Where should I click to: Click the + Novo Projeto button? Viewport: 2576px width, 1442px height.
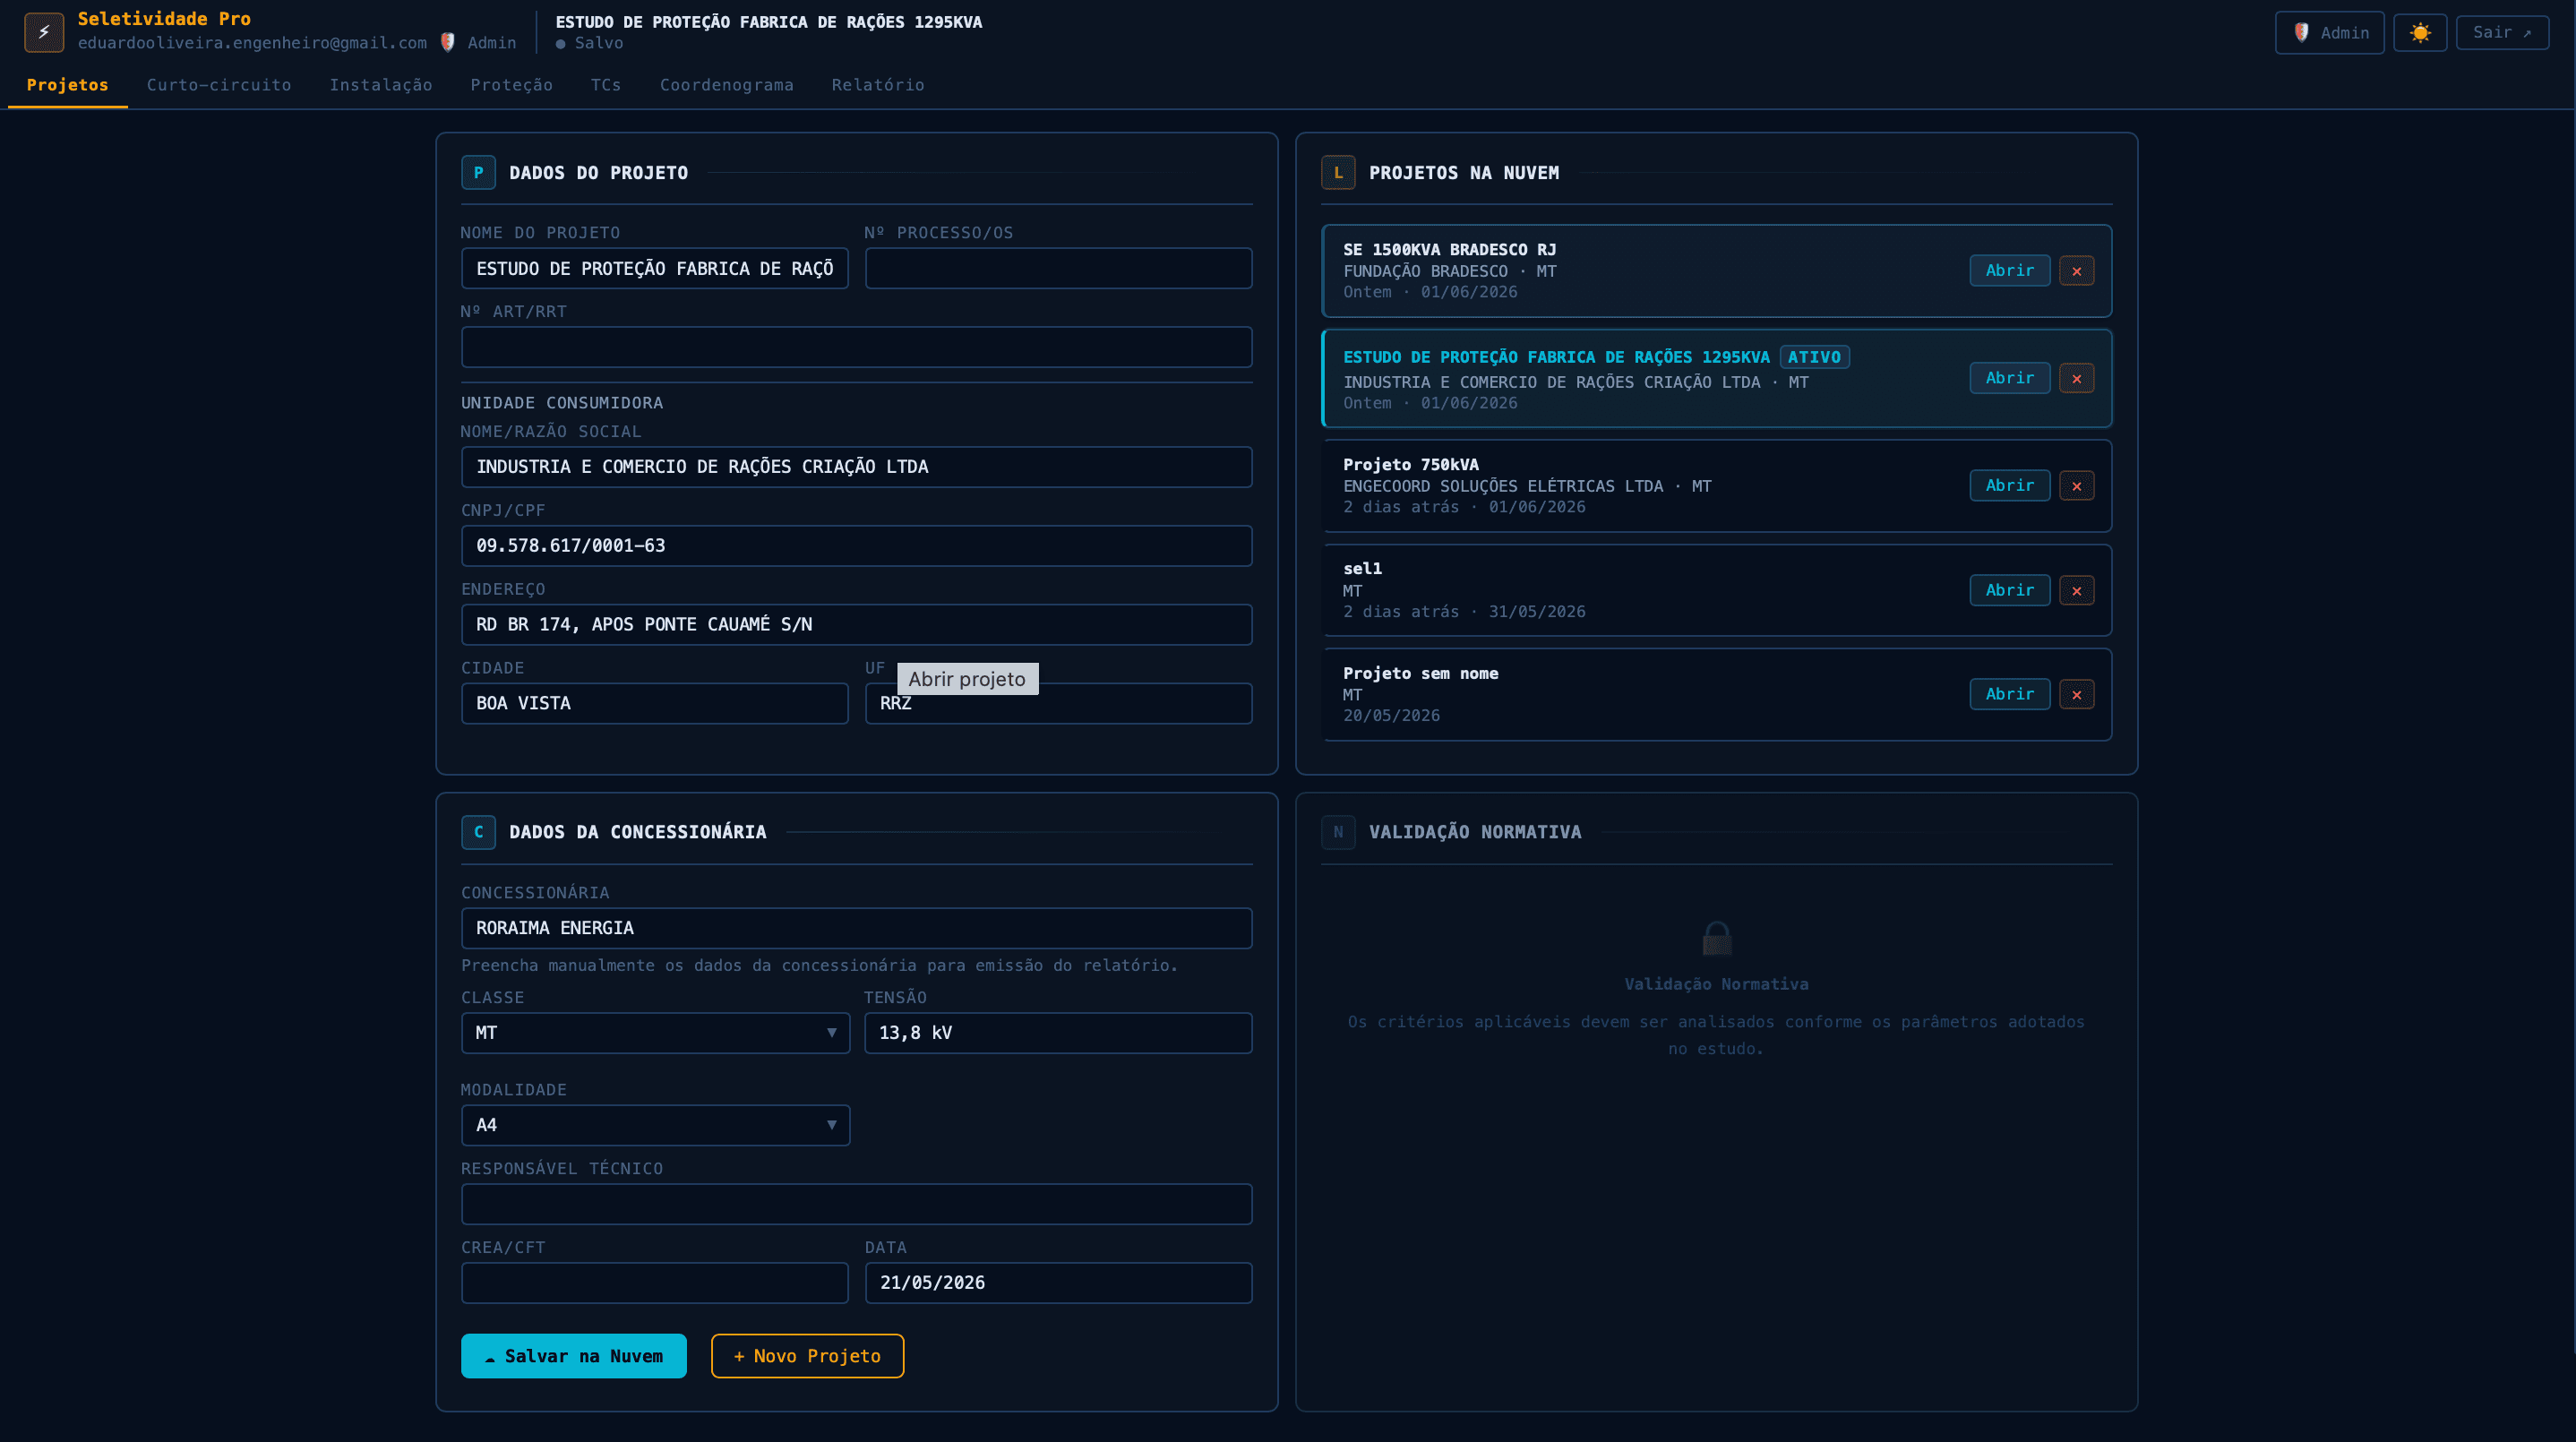click(807, 1356)
